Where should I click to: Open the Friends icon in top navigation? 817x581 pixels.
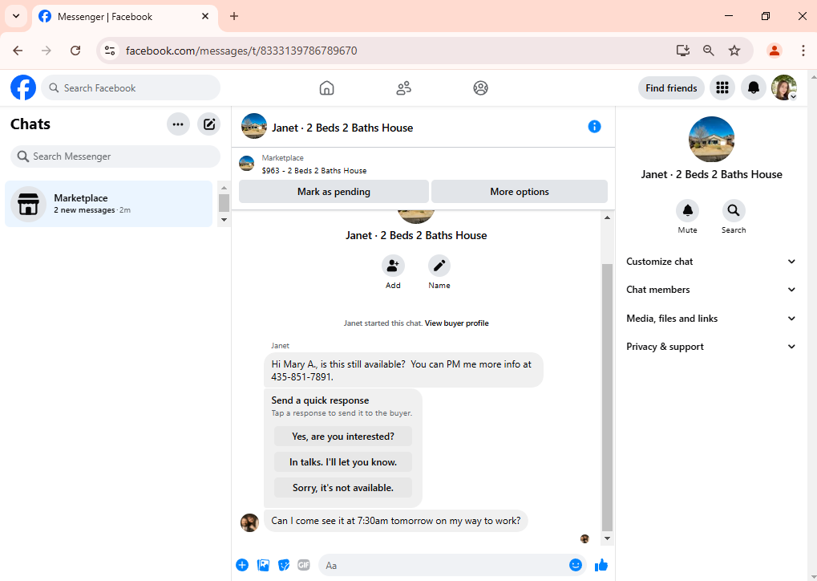(404, 87)
